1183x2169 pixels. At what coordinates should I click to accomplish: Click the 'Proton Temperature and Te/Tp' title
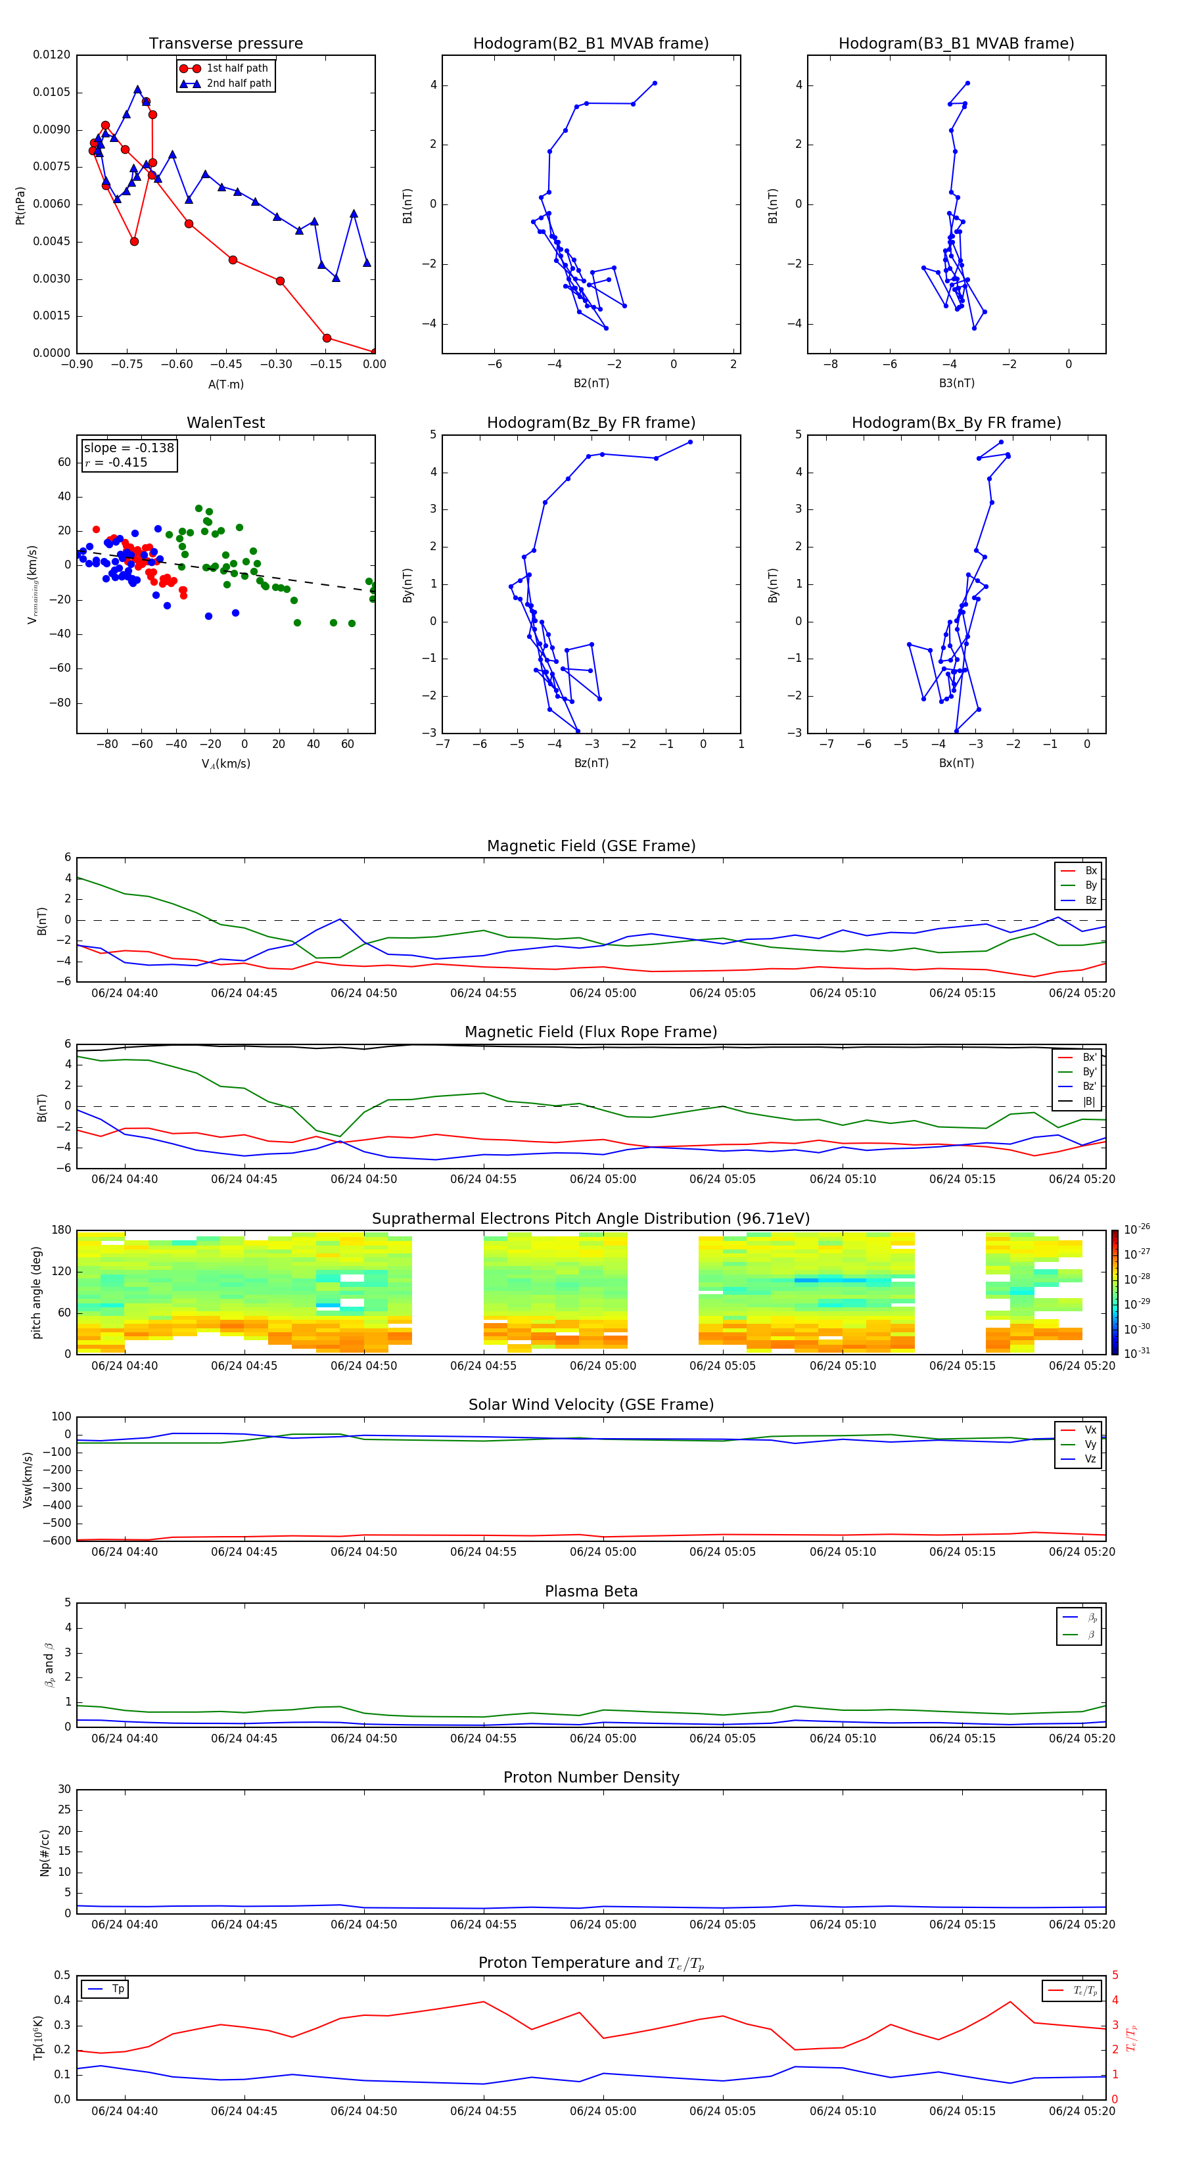(591, 1963)
